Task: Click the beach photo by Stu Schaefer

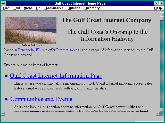Action: [x=31, y=30]
